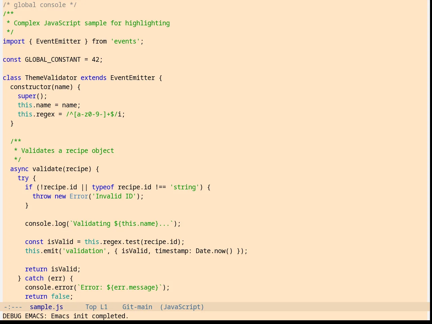Place cursor on the 'validation' event string
Viewport: 432px width, 324px height.
click(84, 251)
